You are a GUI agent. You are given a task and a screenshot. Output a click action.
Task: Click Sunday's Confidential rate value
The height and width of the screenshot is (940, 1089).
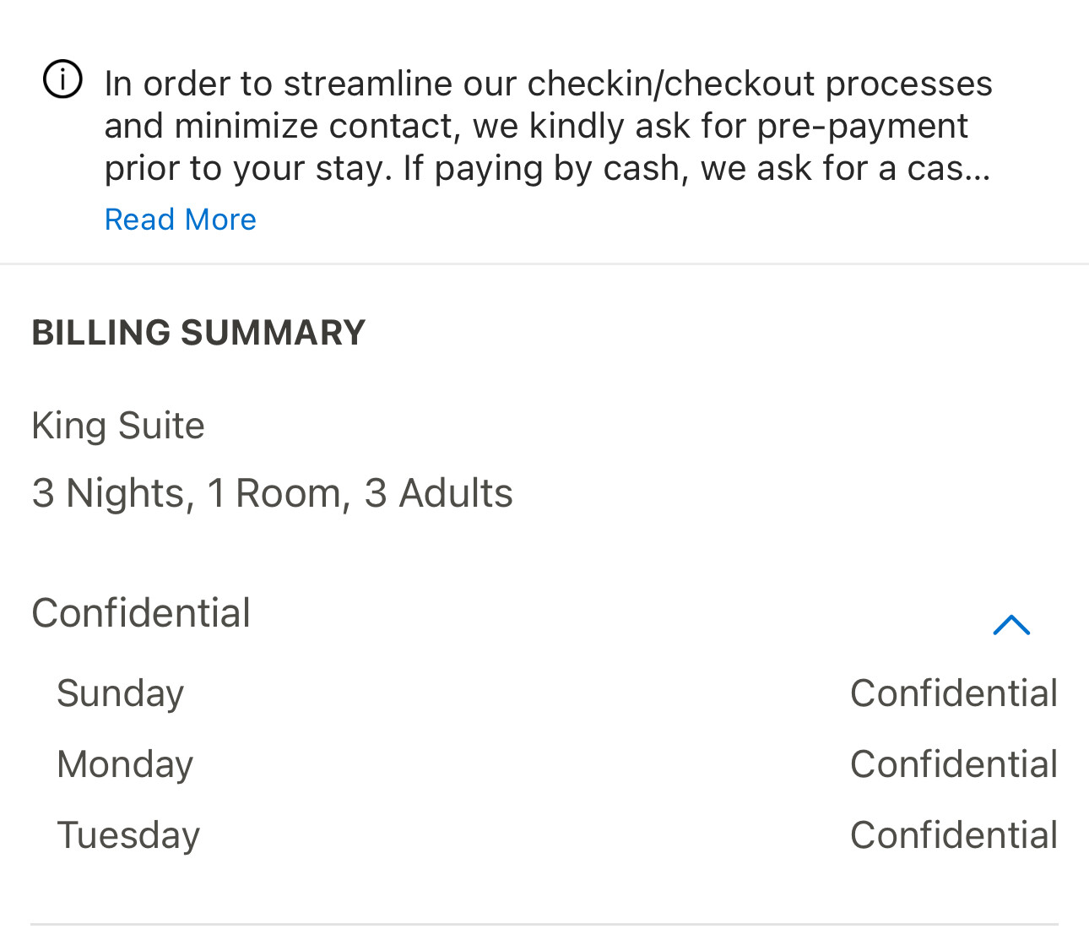tap(953, 693)
